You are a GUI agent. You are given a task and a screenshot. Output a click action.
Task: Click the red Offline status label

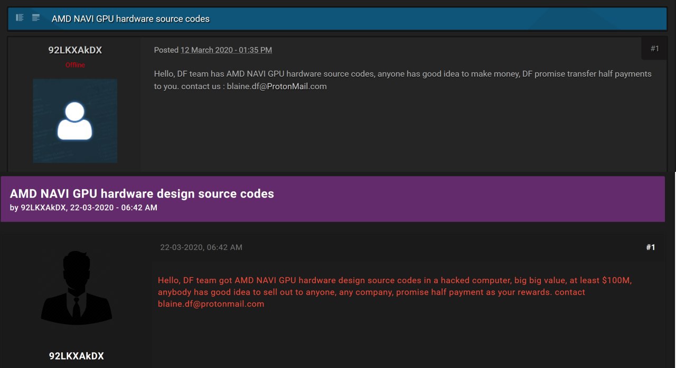point(75,65)
